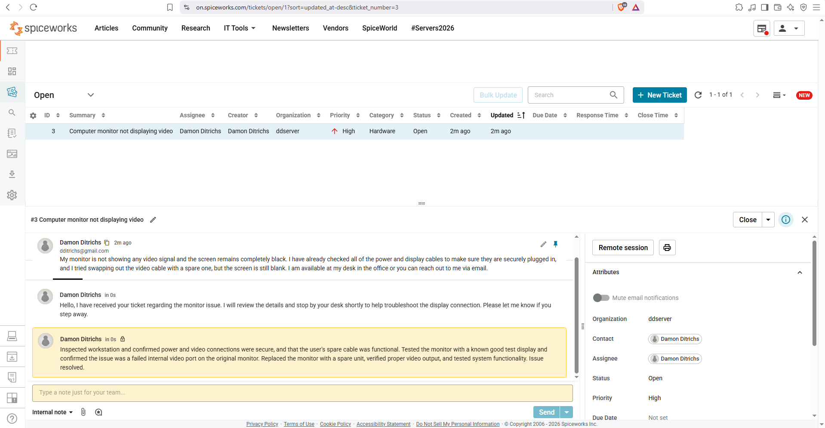Attach a file to the note
The image size is (825, 428).
[83, 412]
